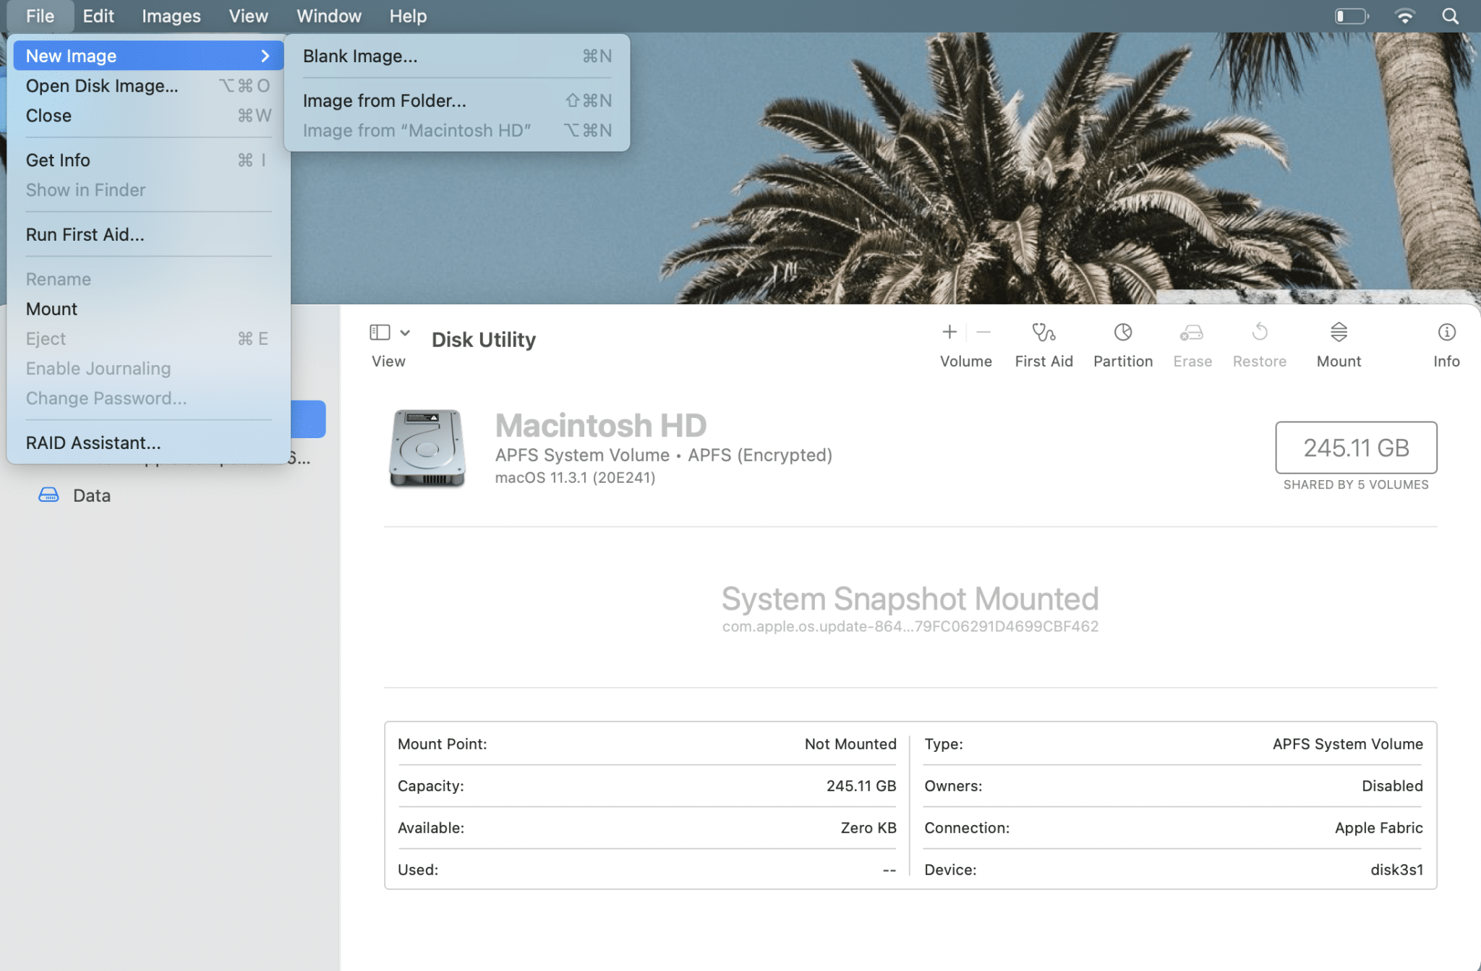Click the Partition pie chart icon

[1122, 333]
